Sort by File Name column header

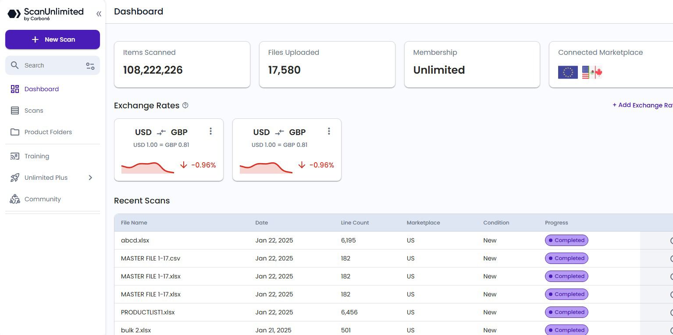[134, 223]
